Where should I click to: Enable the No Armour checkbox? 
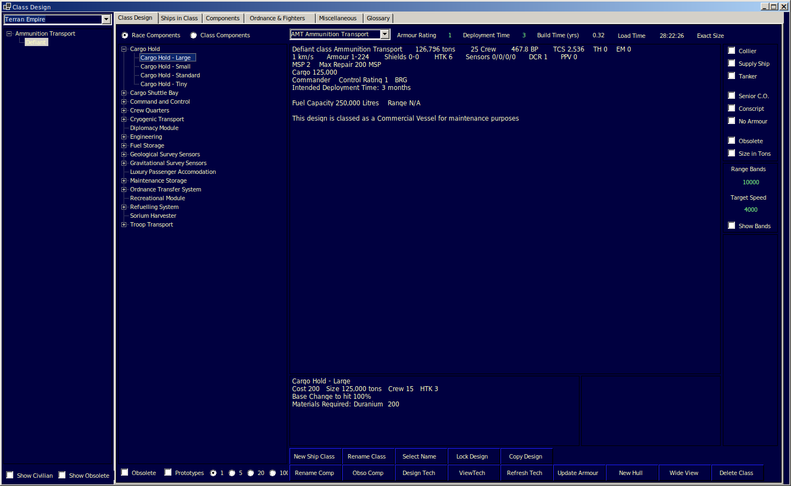pyautogui.click(x=732, y=121)
